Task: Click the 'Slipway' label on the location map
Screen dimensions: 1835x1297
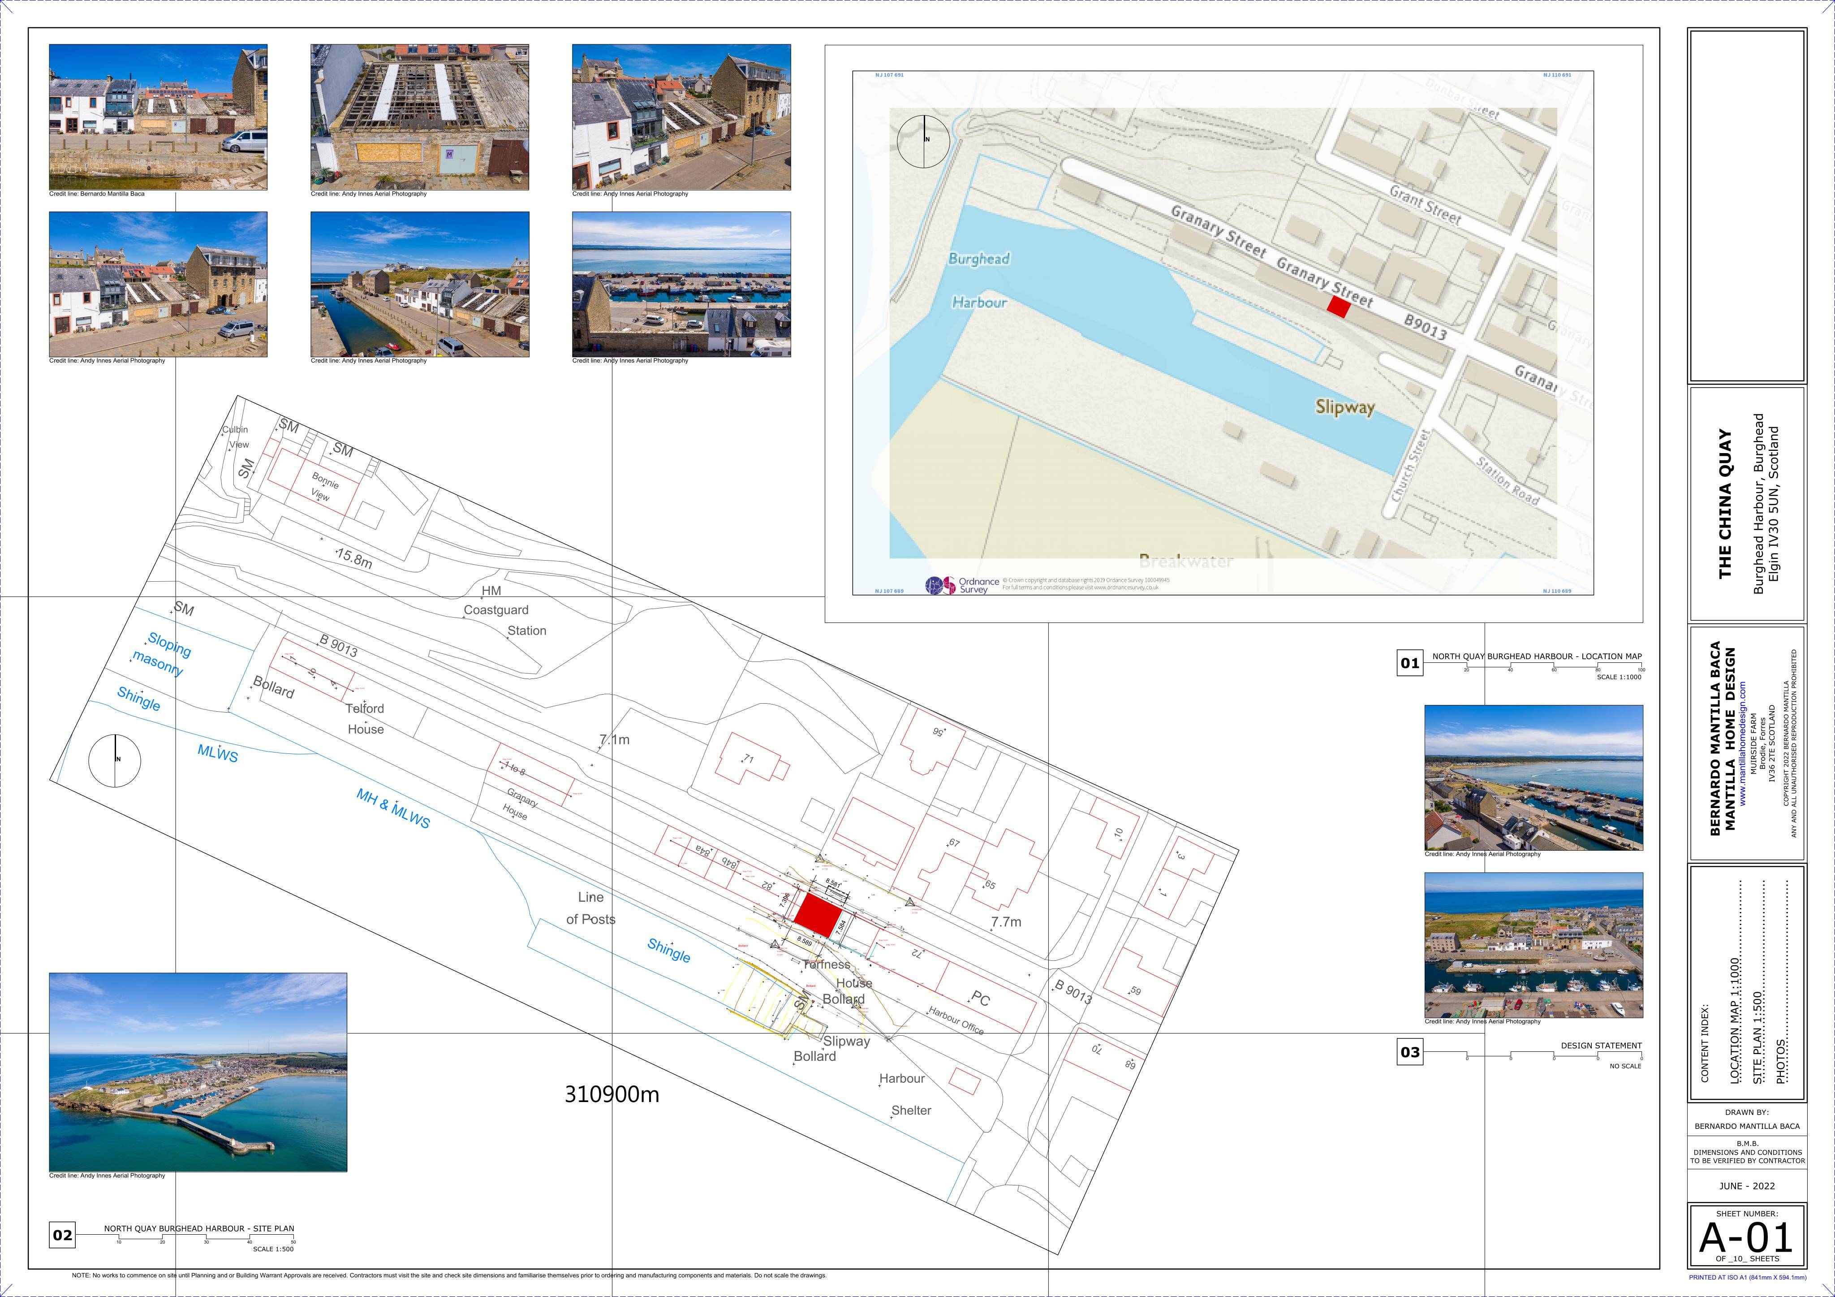Action: click(1345, 407)
